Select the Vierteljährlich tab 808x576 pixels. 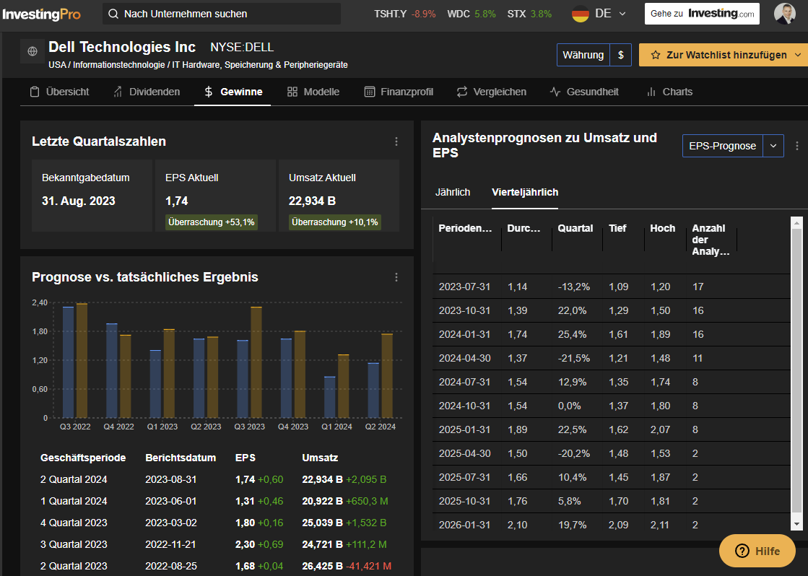pos(524,192)
